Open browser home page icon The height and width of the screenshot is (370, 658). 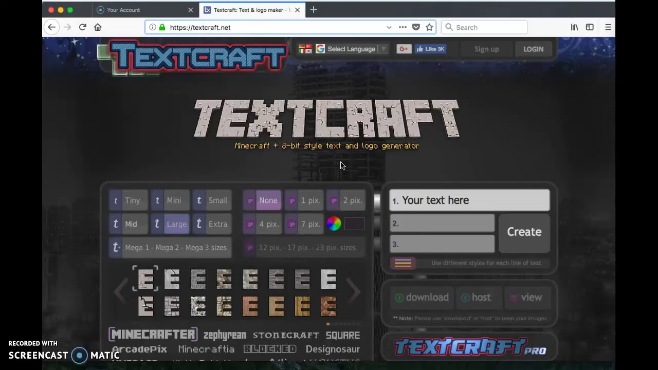pos(98,27)
